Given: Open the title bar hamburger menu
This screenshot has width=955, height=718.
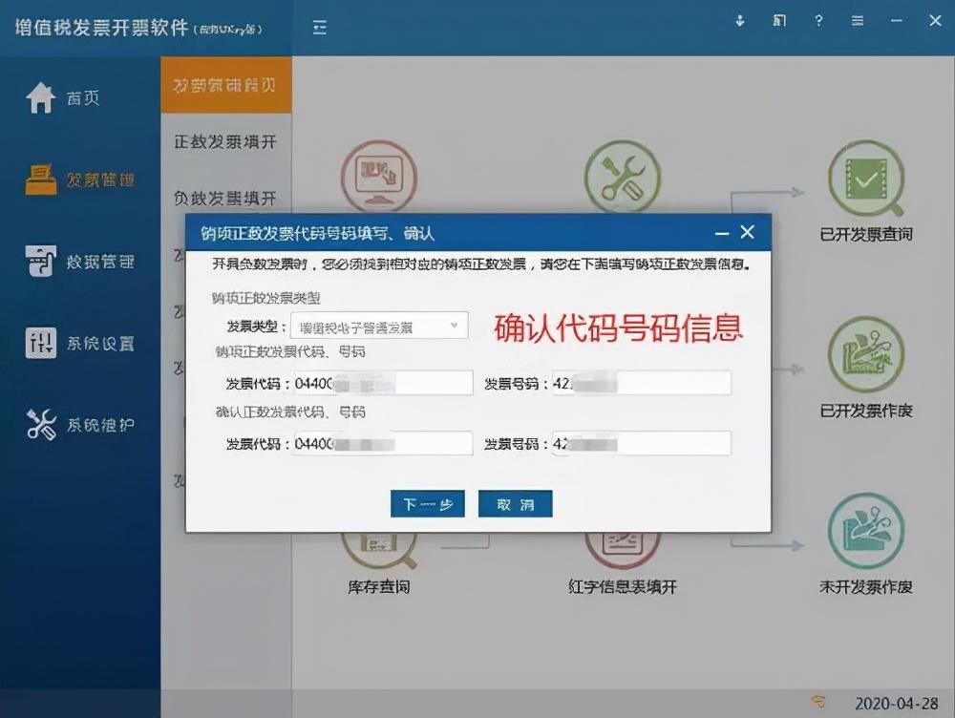Looking at the screenshot, I should (x=858, y=21).
